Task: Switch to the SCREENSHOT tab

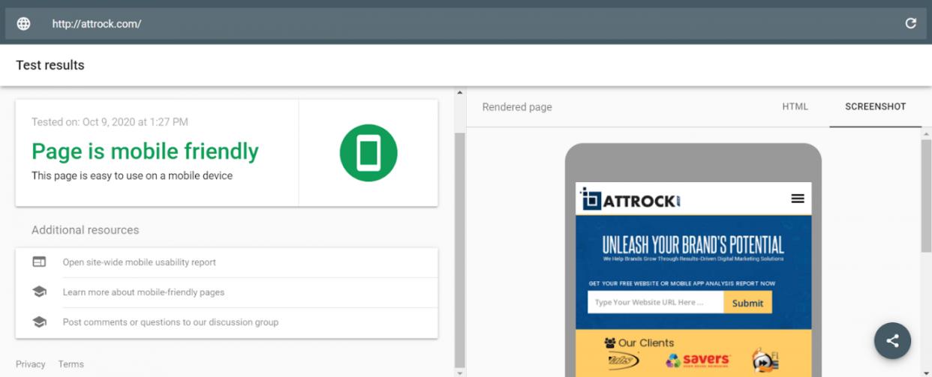Action: pyautogui.click(x=876, y=106)
